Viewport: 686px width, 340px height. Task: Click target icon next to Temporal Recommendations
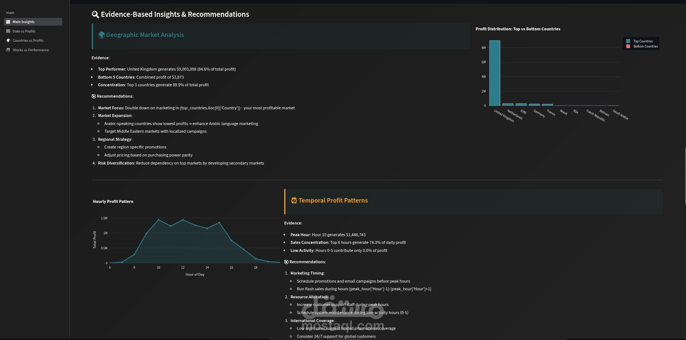[286, 262]
